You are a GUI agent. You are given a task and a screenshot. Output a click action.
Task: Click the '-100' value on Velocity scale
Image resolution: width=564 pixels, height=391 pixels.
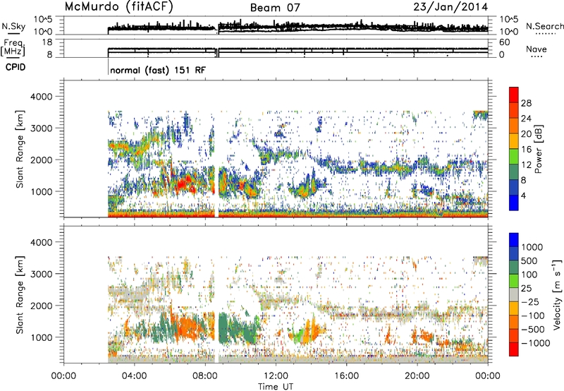coord(533,315)
